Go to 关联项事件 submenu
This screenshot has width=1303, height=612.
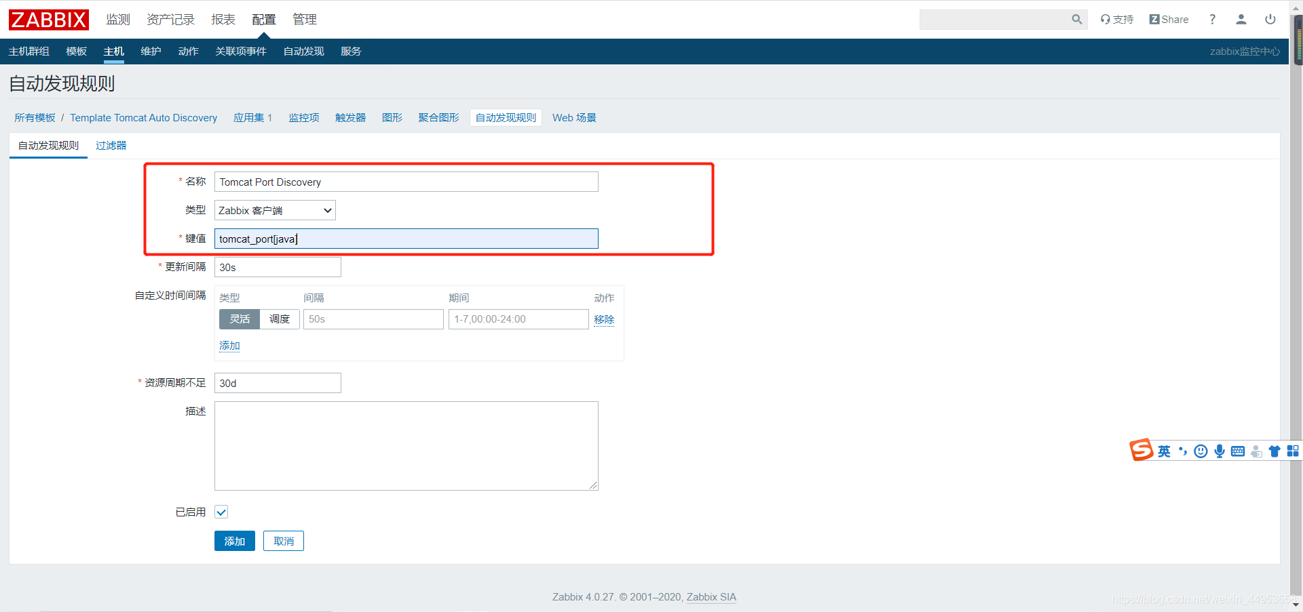pos(241,52)
